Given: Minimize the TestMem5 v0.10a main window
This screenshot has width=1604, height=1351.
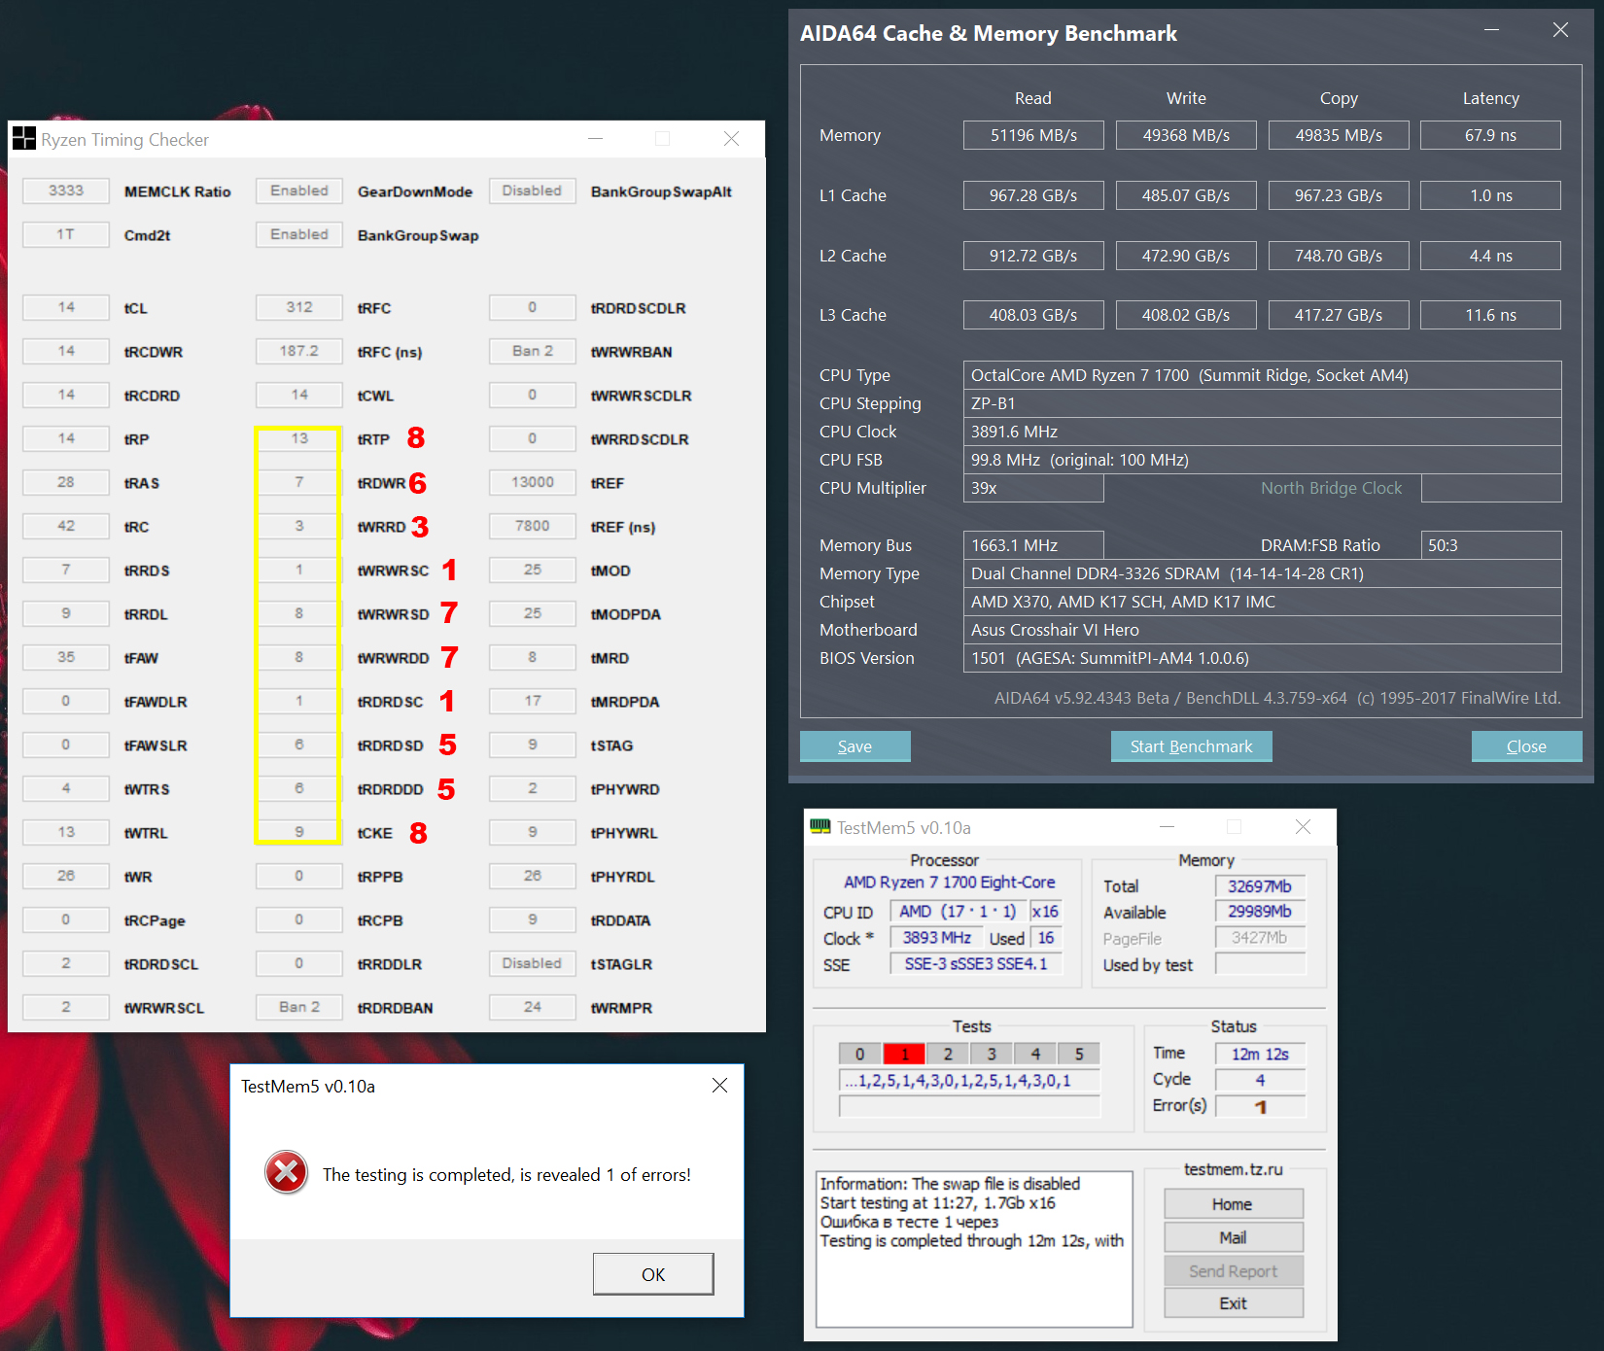Looking at the screenshot, I should (x=1167, y=827).
